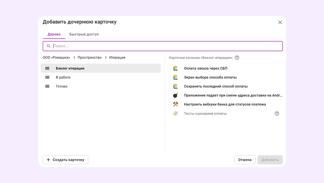Image resolution: width=324 pixels, height=183 pixels.
Task: Click the icon next to Экран выбора способа оплаты
Action: 175,78
